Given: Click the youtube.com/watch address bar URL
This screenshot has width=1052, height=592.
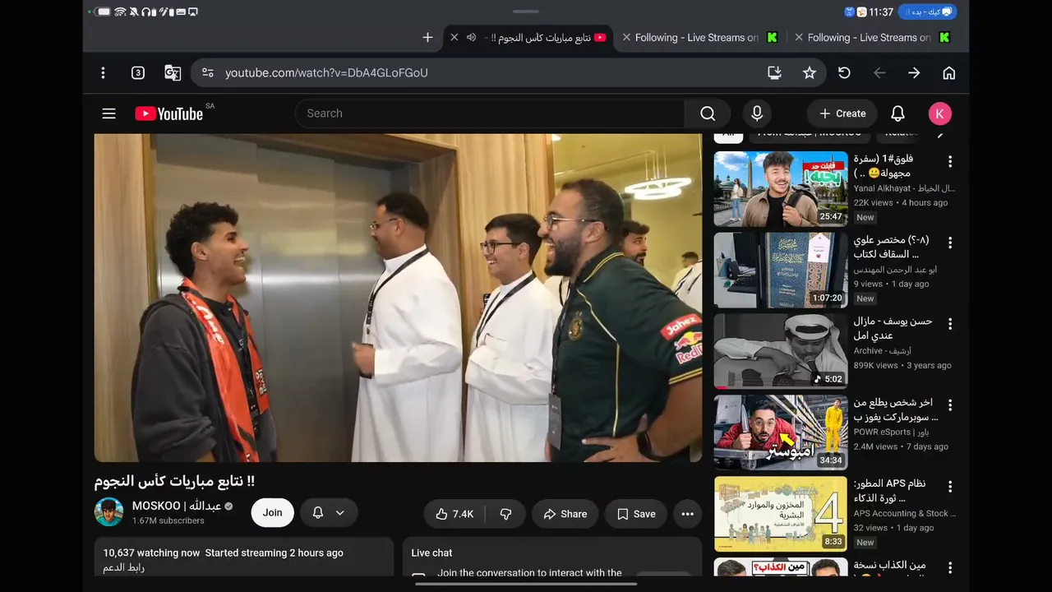Looking at the screenshot, I should tap(326, 73).
